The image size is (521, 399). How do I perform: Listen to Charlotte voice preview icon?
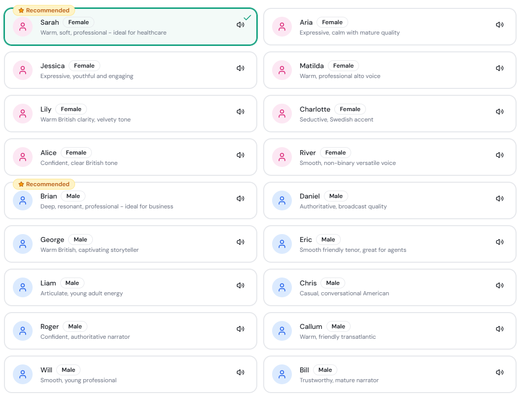pos(500,112)
